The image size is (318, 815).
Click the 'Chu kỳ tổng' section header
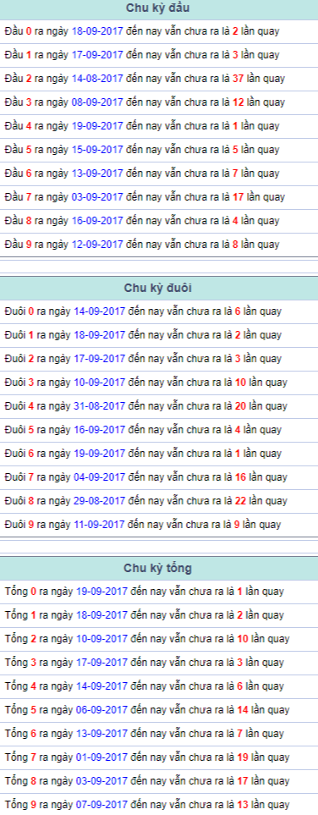coord(159,568)
